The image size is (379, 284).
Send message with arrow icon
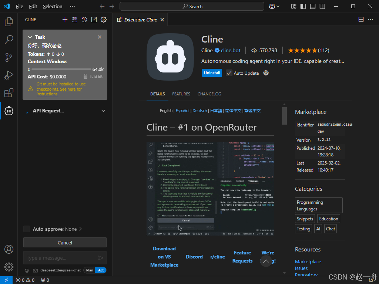[101, 258]
